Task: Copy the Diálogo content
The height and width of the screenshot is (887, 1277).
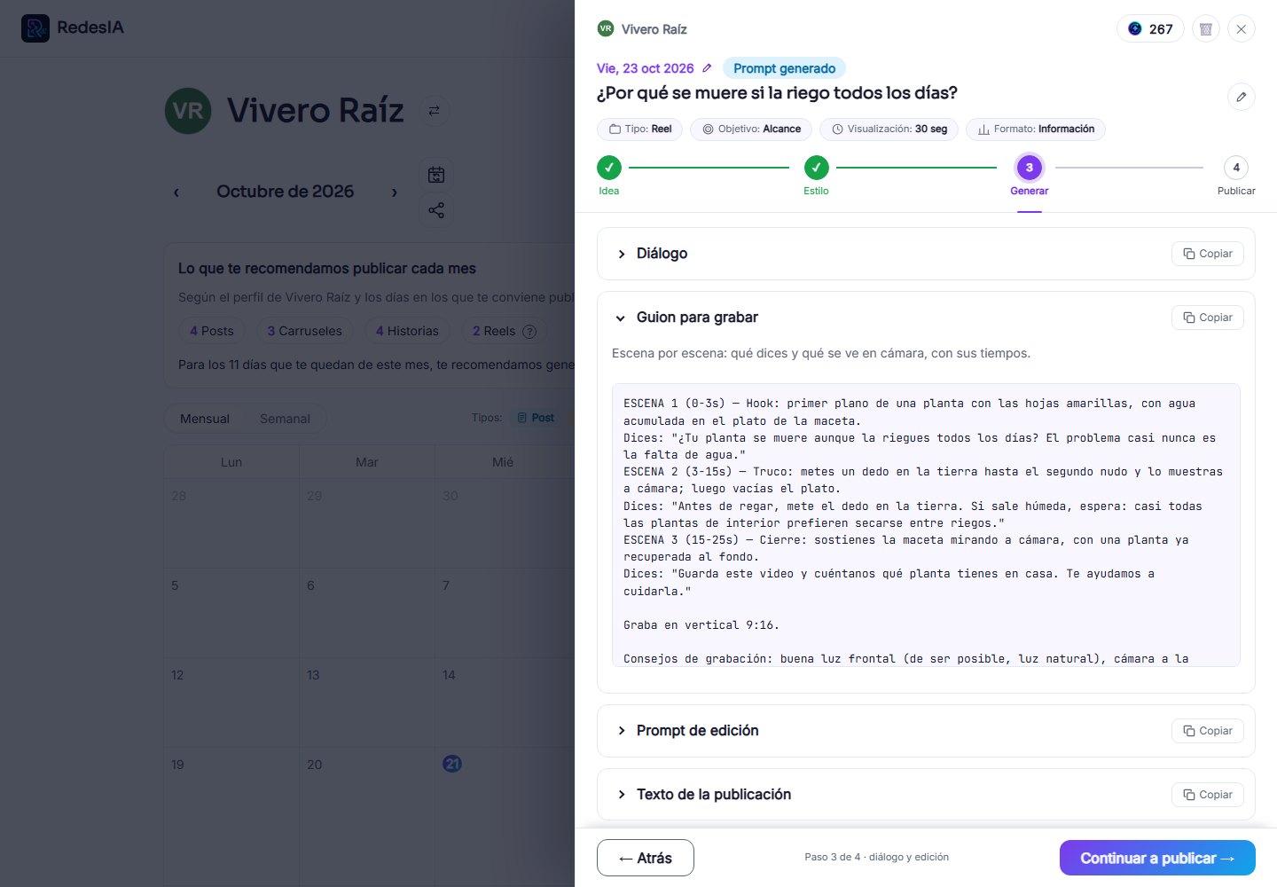Action: (1208, 254)
